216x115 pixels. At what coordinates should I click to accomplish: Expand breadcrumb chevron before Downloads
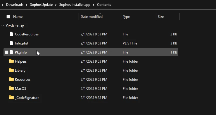3,5
